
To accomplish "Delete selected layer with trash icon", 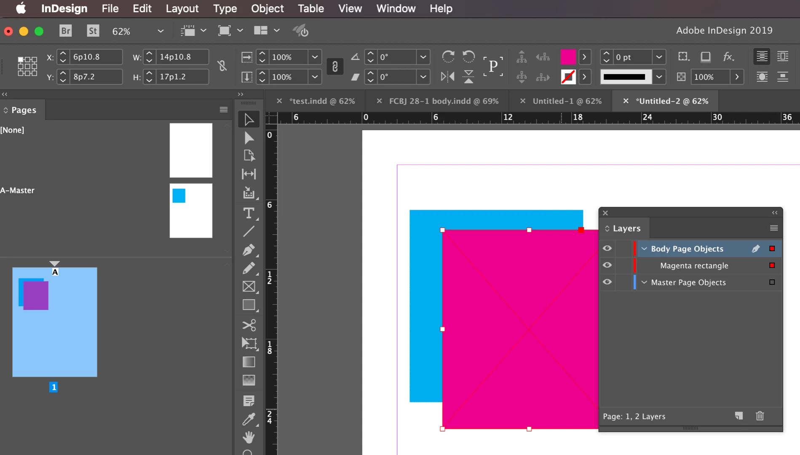I will (x=760, y=416).
